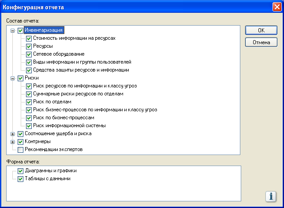Toggle the Риск по отделам checkbox
The width and height of the screenshot is (284, 208).
pos(29,102)
